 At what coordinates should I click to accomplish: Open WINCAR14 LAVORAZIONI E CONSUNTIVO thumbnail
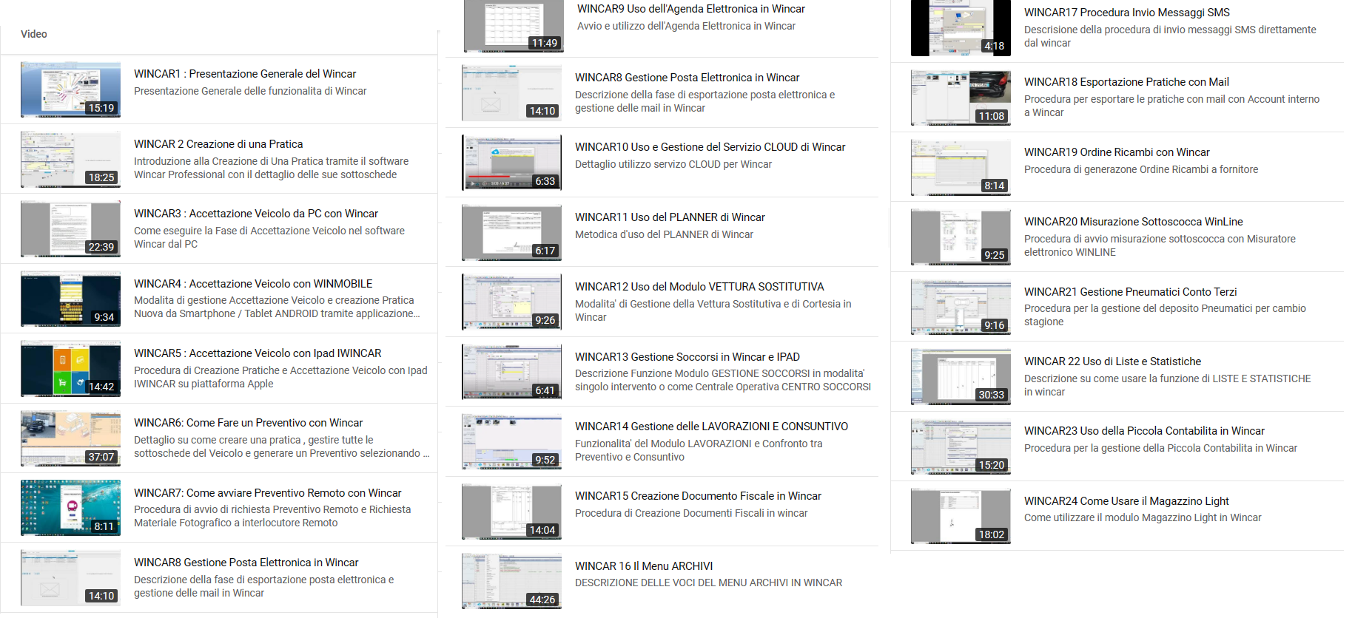pos(511,441)
